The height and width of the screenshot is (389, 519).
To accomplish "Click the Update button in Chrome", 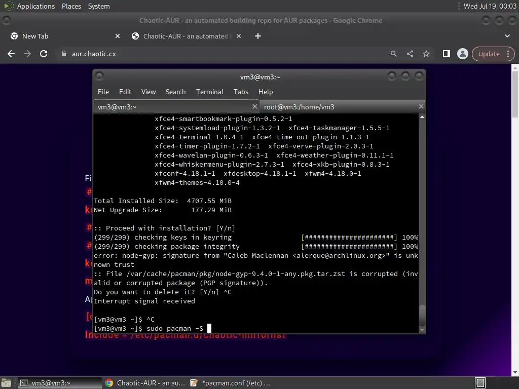I will (x=489, y=54).
